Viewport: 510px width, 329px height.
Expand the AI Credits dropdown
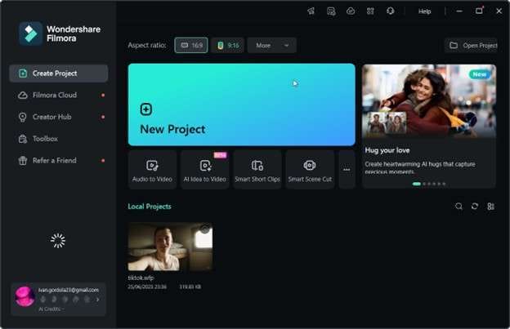click(x=51, y=309)
